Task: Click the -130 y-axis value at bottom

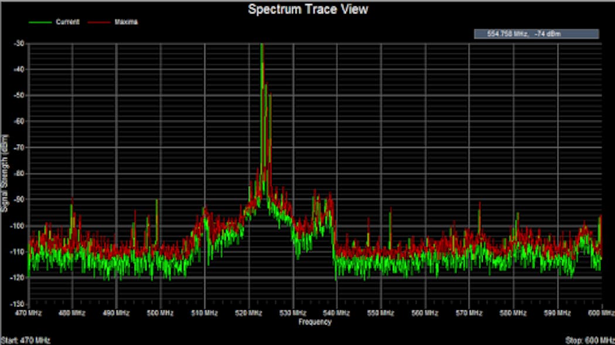Action: coord(19,304)
